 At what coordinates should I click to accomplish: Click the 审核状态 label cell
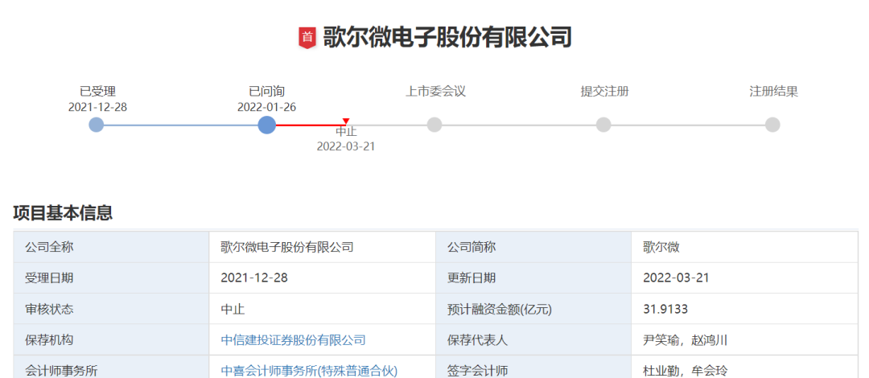pyautogui.click(x=111, y=309)
